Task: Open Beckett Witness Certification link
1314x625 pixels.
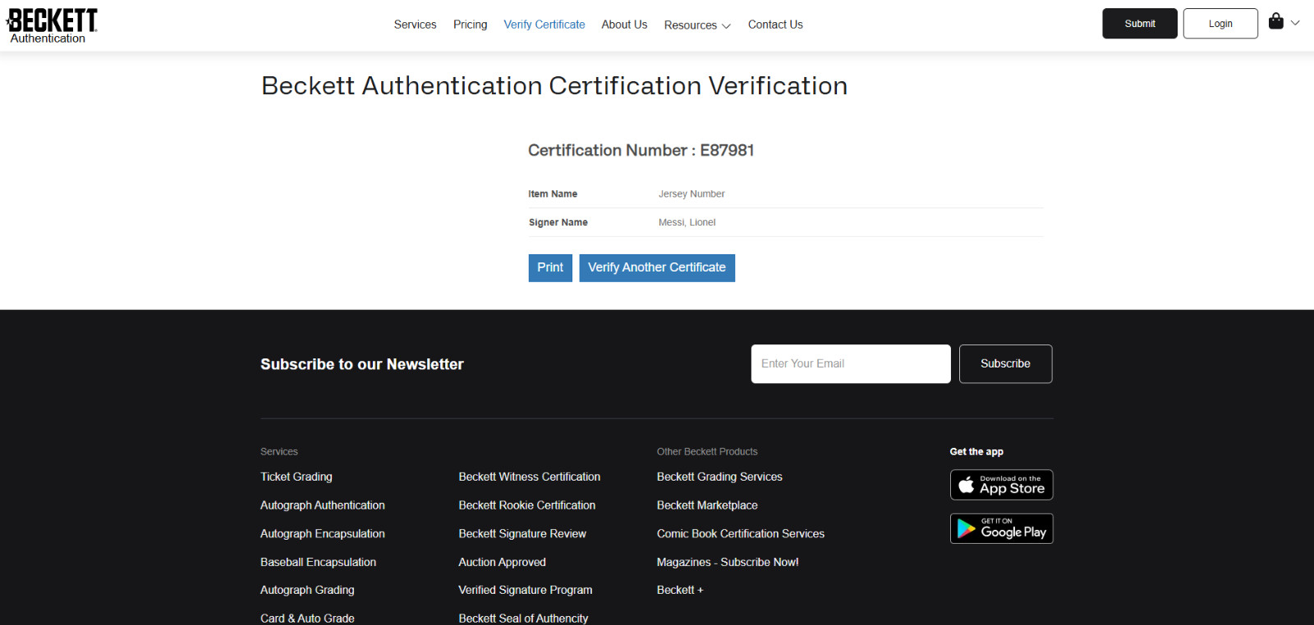Action: point(529,477)
